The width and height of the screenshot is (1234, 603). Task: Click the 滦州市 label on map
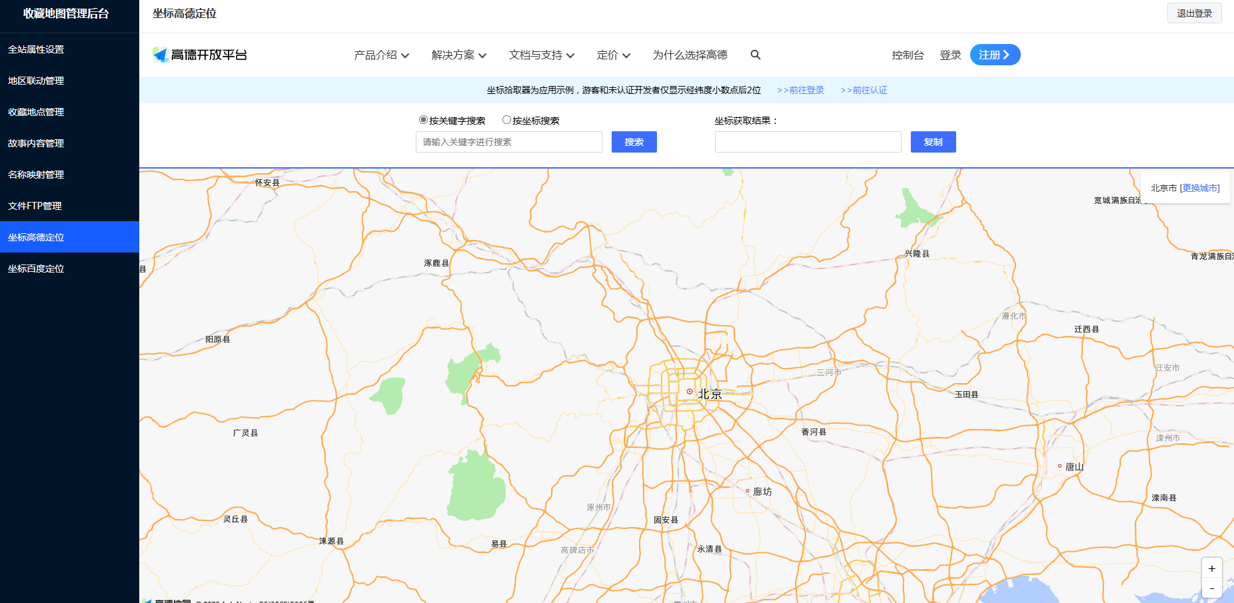point(1168,438)
